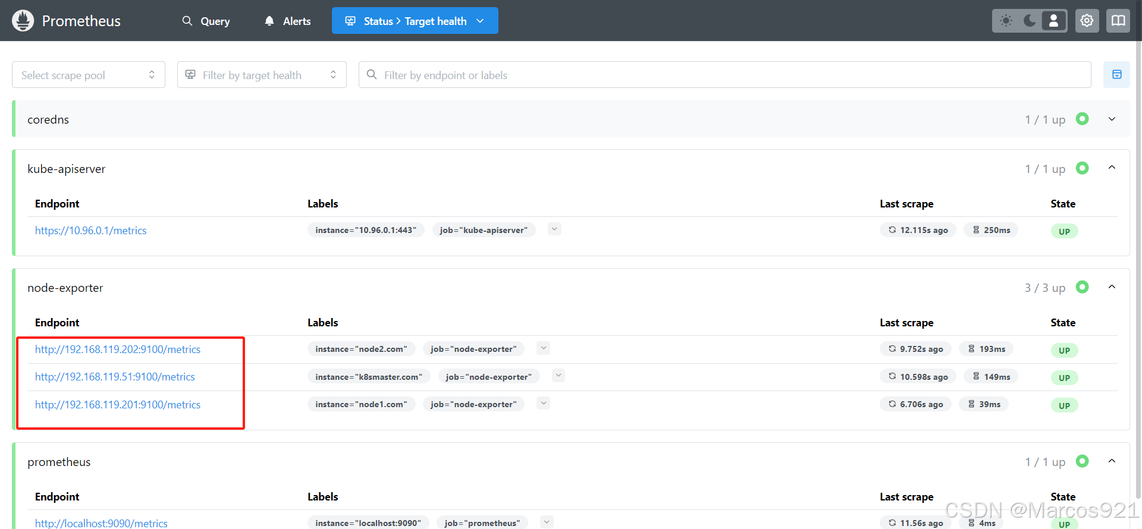Open settings gear menu
Screen dimensions: 1142x529
click(1087, 21)
